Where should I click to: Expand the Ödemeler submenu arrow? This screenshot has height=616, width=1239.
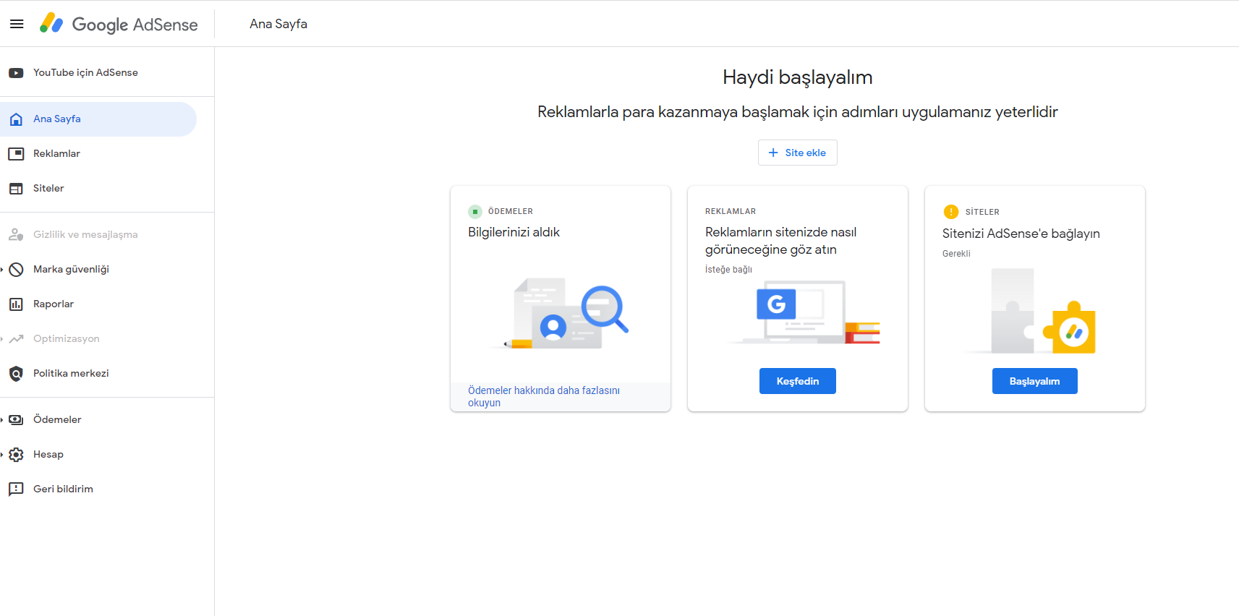click(x=2, y=420)
